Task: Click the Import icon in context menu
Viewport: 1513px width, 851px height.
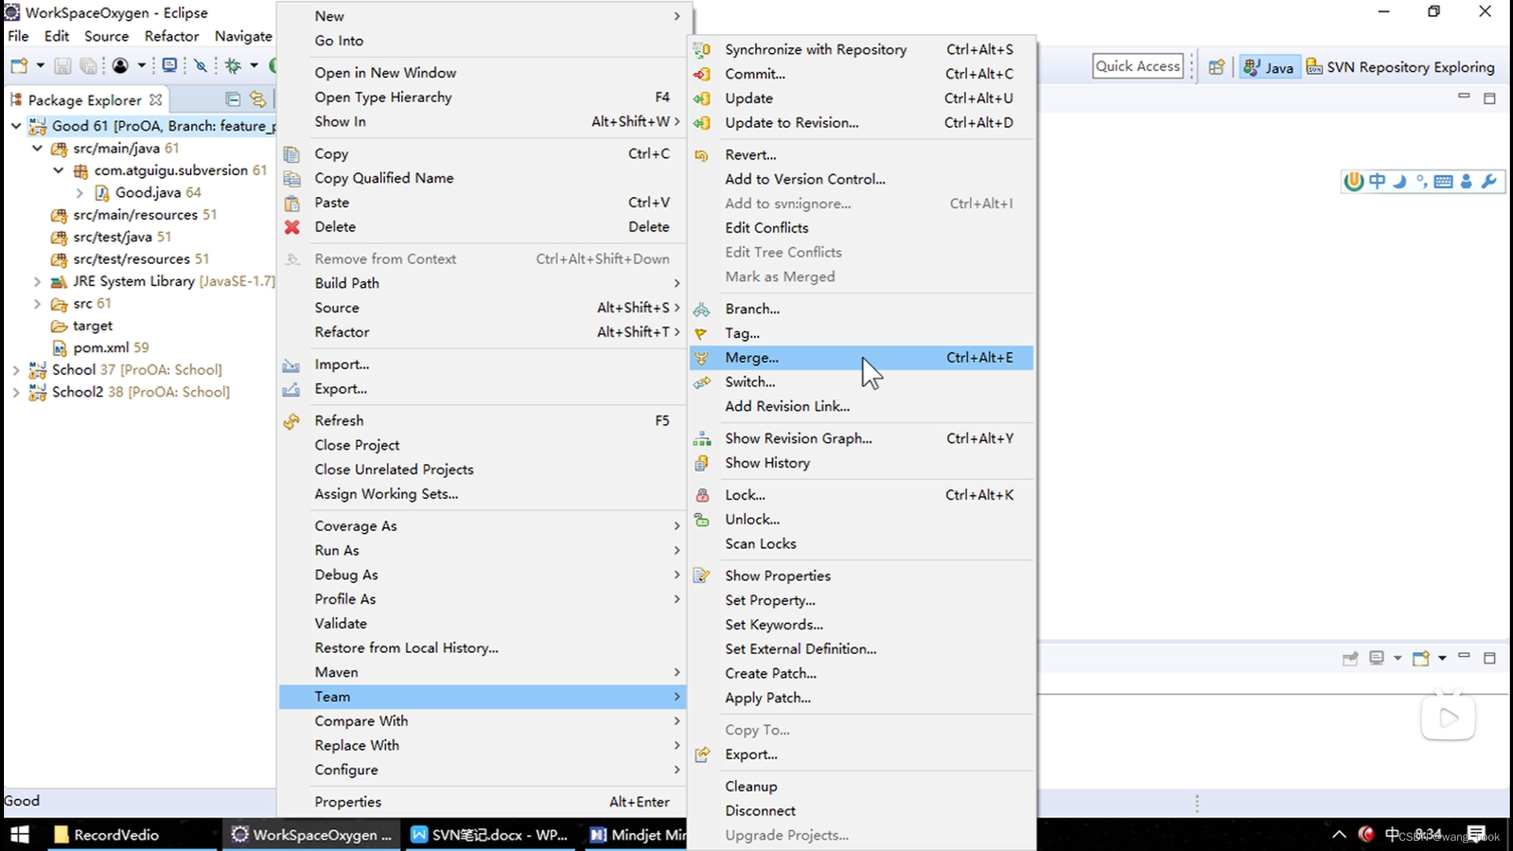Action: 292,365
